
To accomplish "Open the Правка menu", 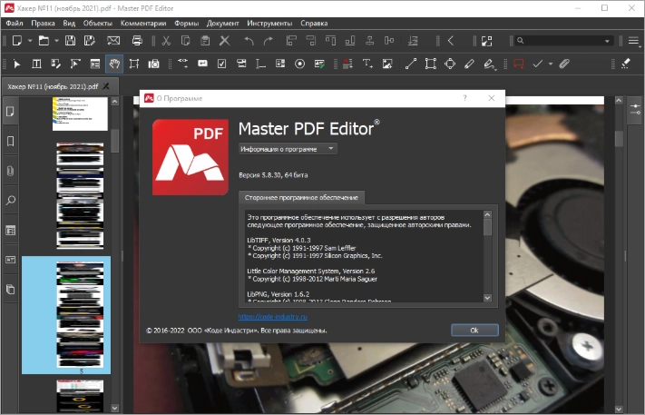I will tap(43, 23).
